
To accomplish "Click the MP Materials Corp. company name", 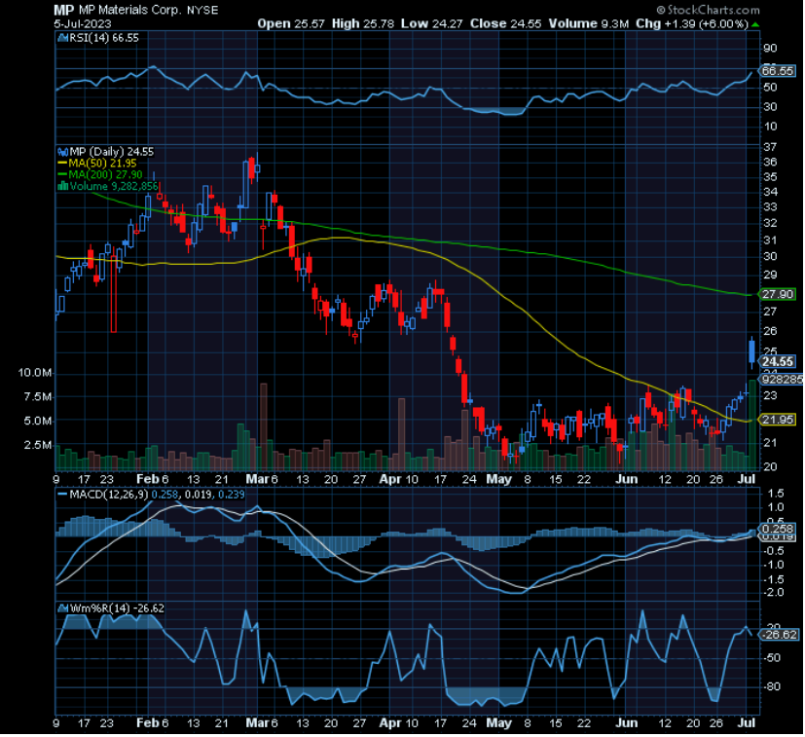I will click(x=136, y=8).
